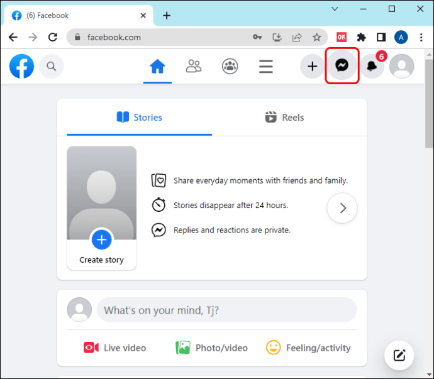
Task: Click the Create plus button in header
Action: click(312, 67)
